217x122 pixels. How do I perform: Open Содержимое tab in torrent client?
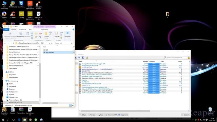tap(123, 115)
